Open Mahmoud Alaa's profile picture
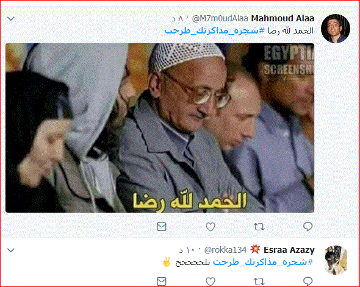This screenshot has height=287, width=360. click(x=336, y=29)
